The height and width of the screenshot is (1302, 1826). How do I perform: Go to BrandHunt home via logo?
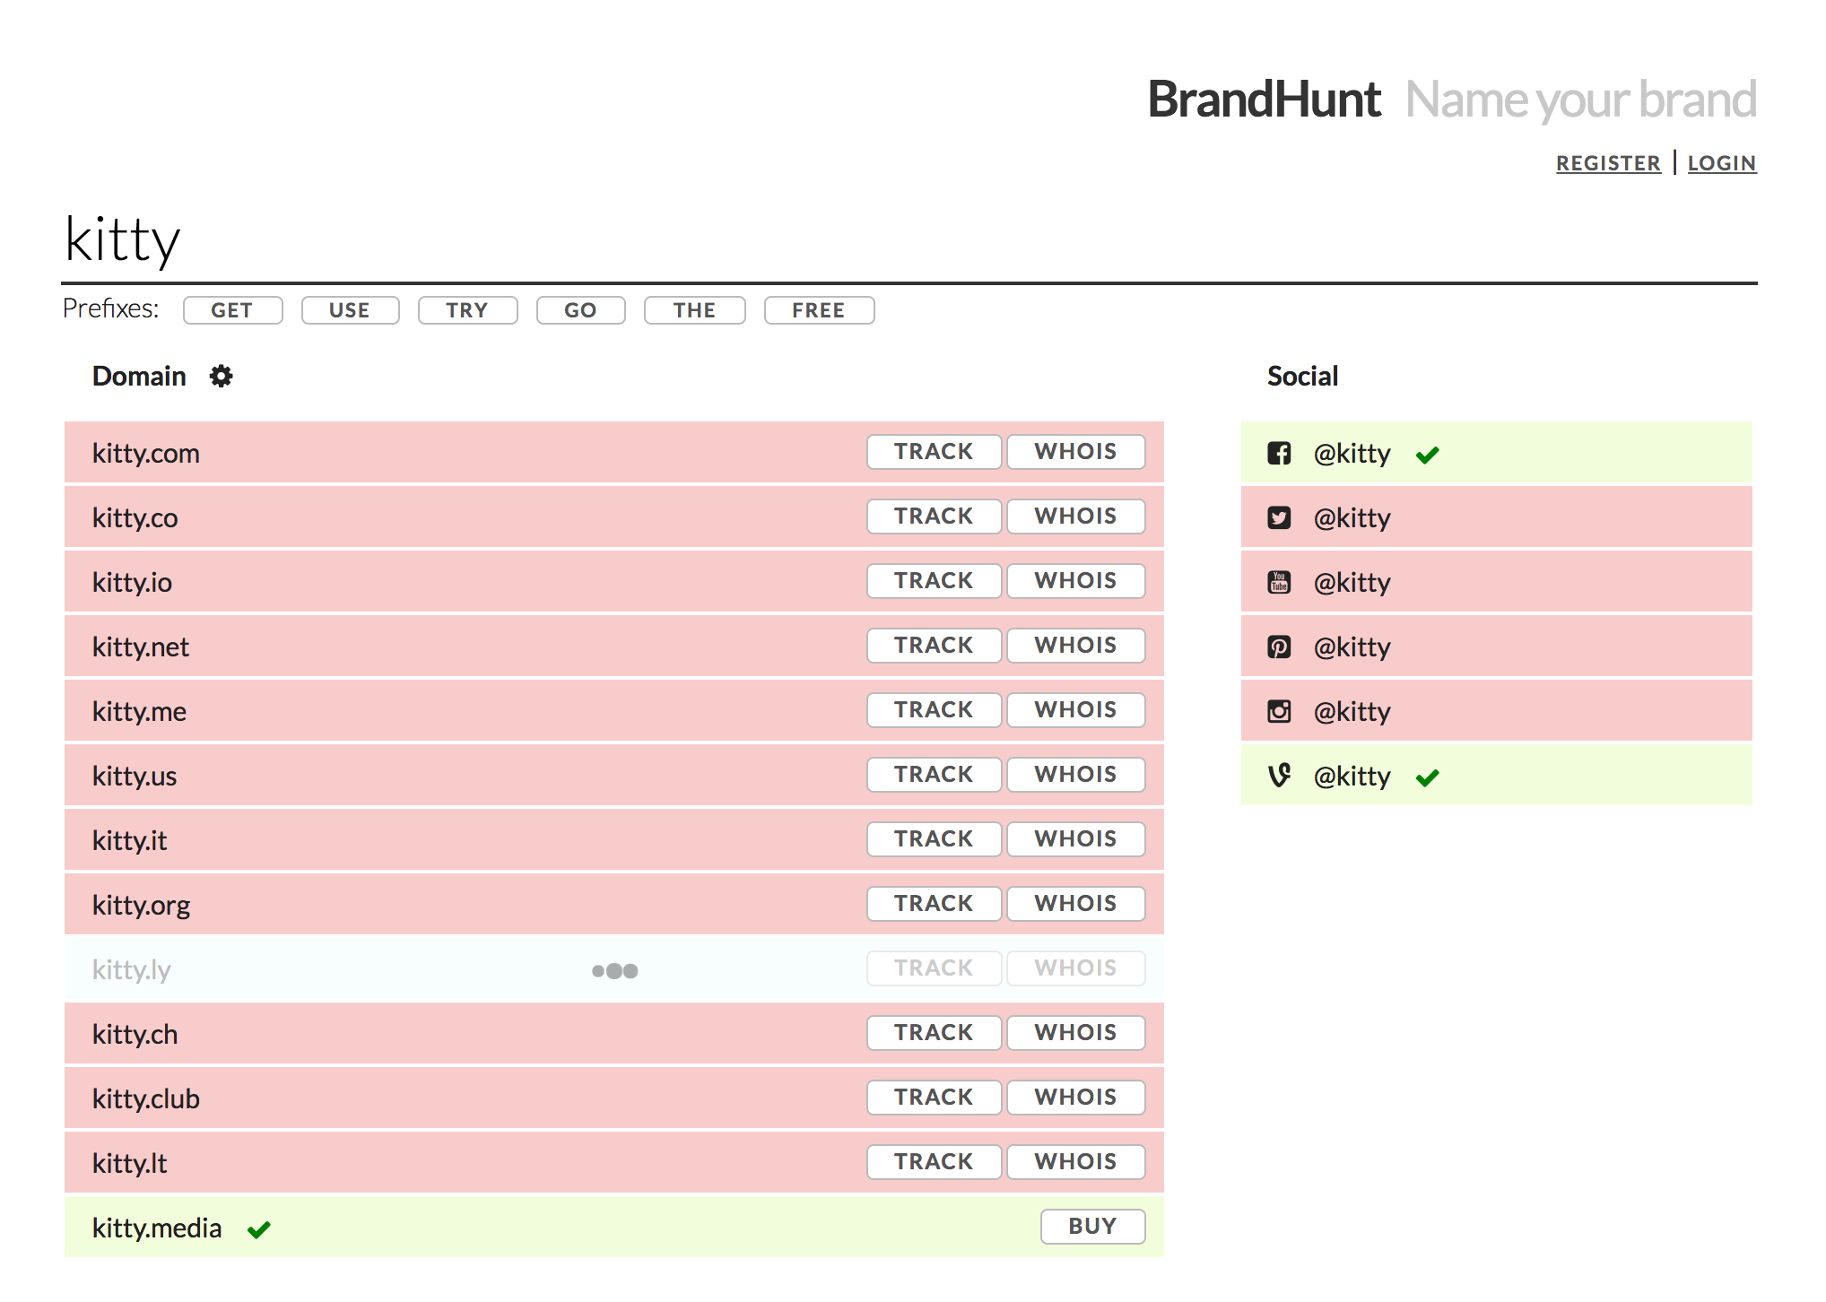click(1264, 100)
